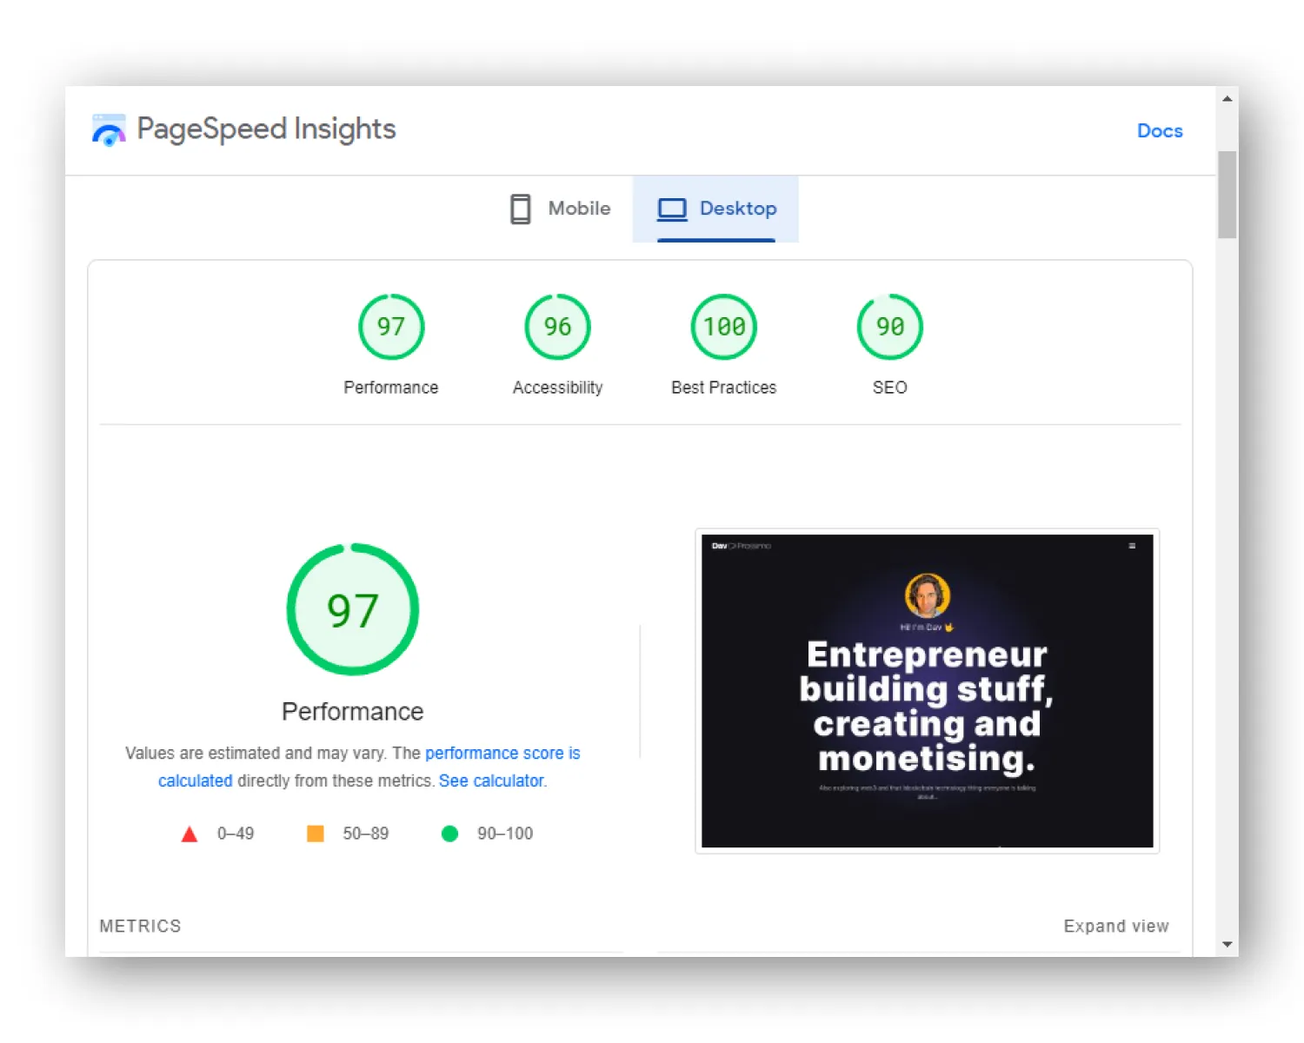This screenshot has height=1043, width=1304.
Task: Click the website screenshot thumbnail
Action: (x=927, y=691)
